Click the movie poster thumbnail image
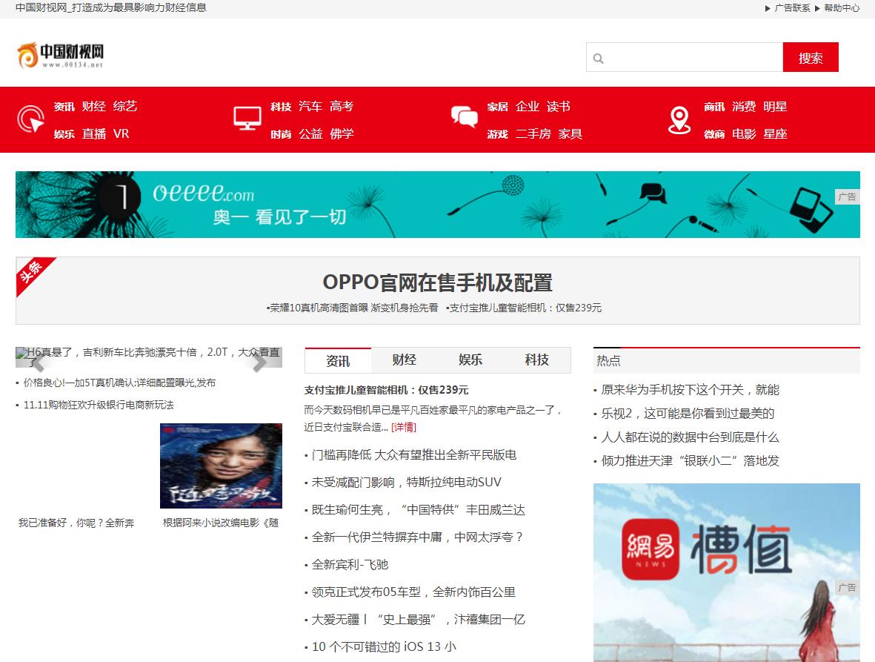This screenshot has height=662, width=875. click(221, 466)
